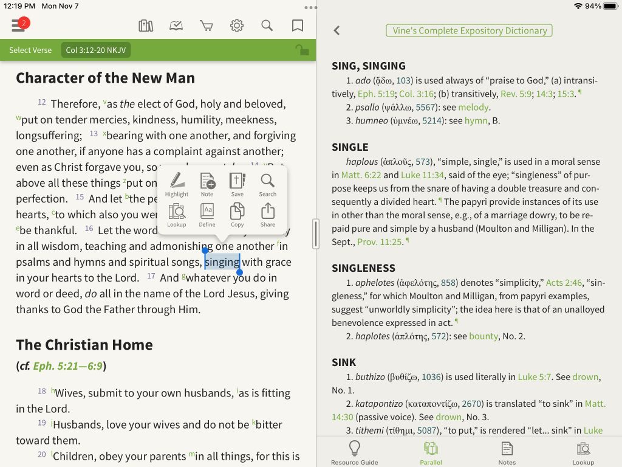This screenshot has width=622, height=467.
Task: Switch to Resource Guide tab
Action: pos(355,452)
